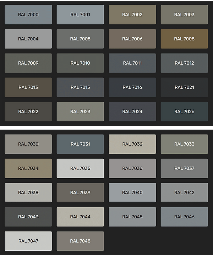Click the RAL 7047 color tile
Screen dimensions: 213x256
28,241
